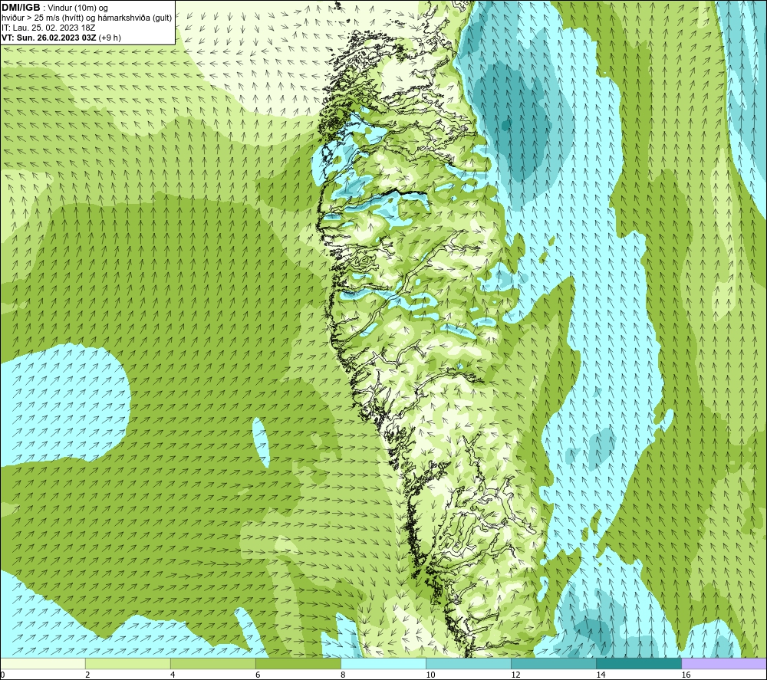Click the scale label '4'
This screenshot has height=680, width=767.
173,675
